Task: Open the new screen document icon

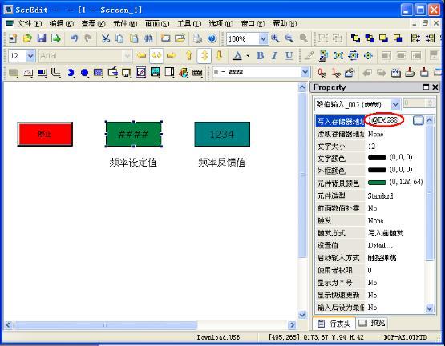Action: 13,38
